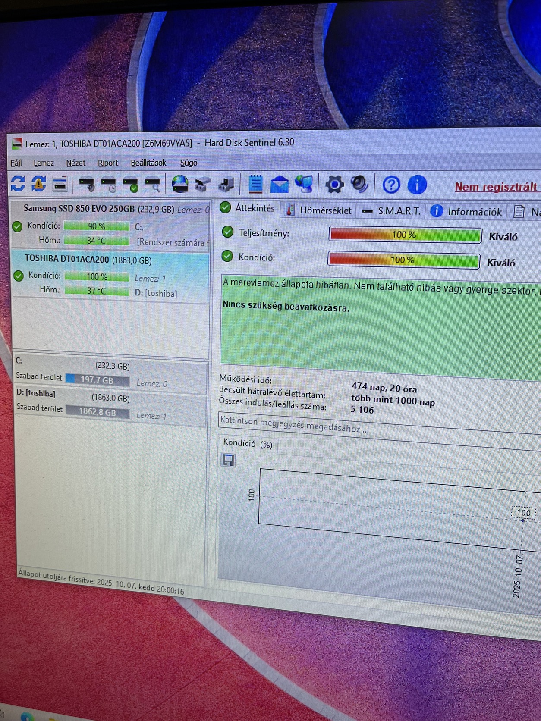The width and height of the screenshot is (541, 721).
Task: Click the disk icon with magnifying glass
Action: click(152, 185)
